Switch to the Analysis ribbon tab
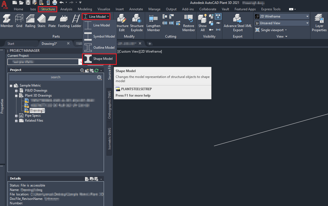Image resolution: width=328 pixels, height=206 pixels. (66, 9)
